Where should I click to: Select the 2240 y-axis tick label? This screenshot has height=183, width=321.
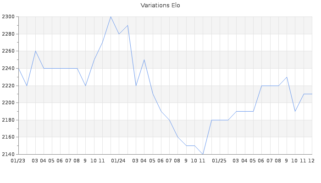click(8, 69)
